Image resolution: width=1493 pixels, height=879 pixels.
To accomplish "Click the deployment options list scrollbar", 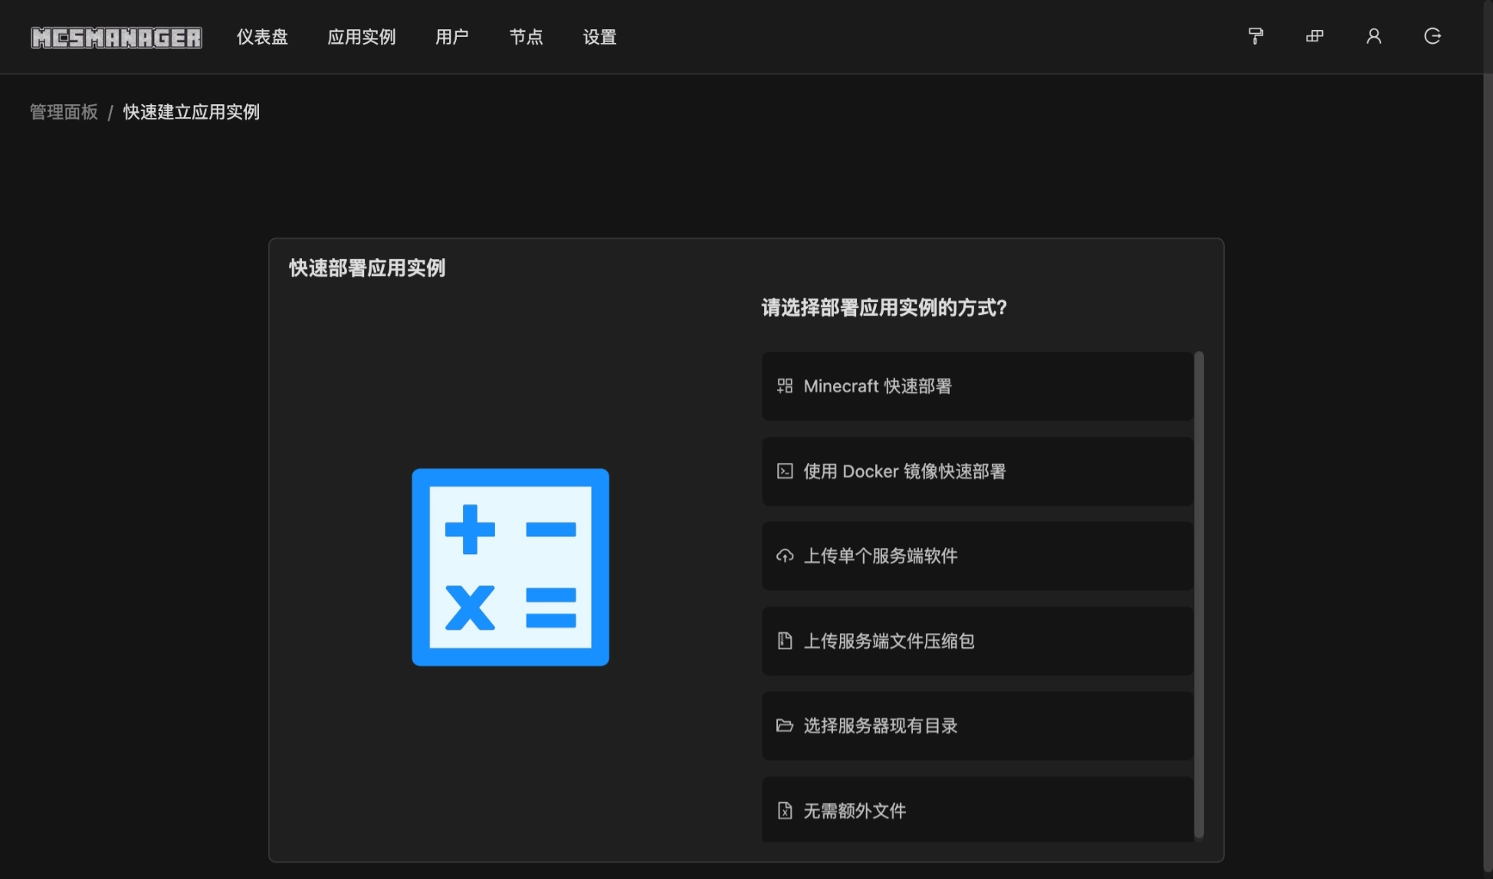I will (1199, 594).
